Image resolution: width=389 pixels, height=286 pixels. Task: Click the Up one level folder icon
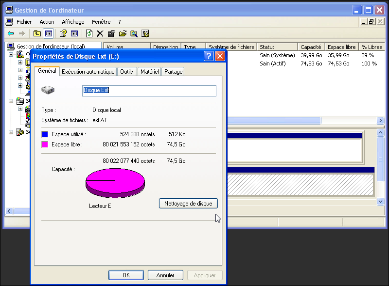click(x=37, y=33)
